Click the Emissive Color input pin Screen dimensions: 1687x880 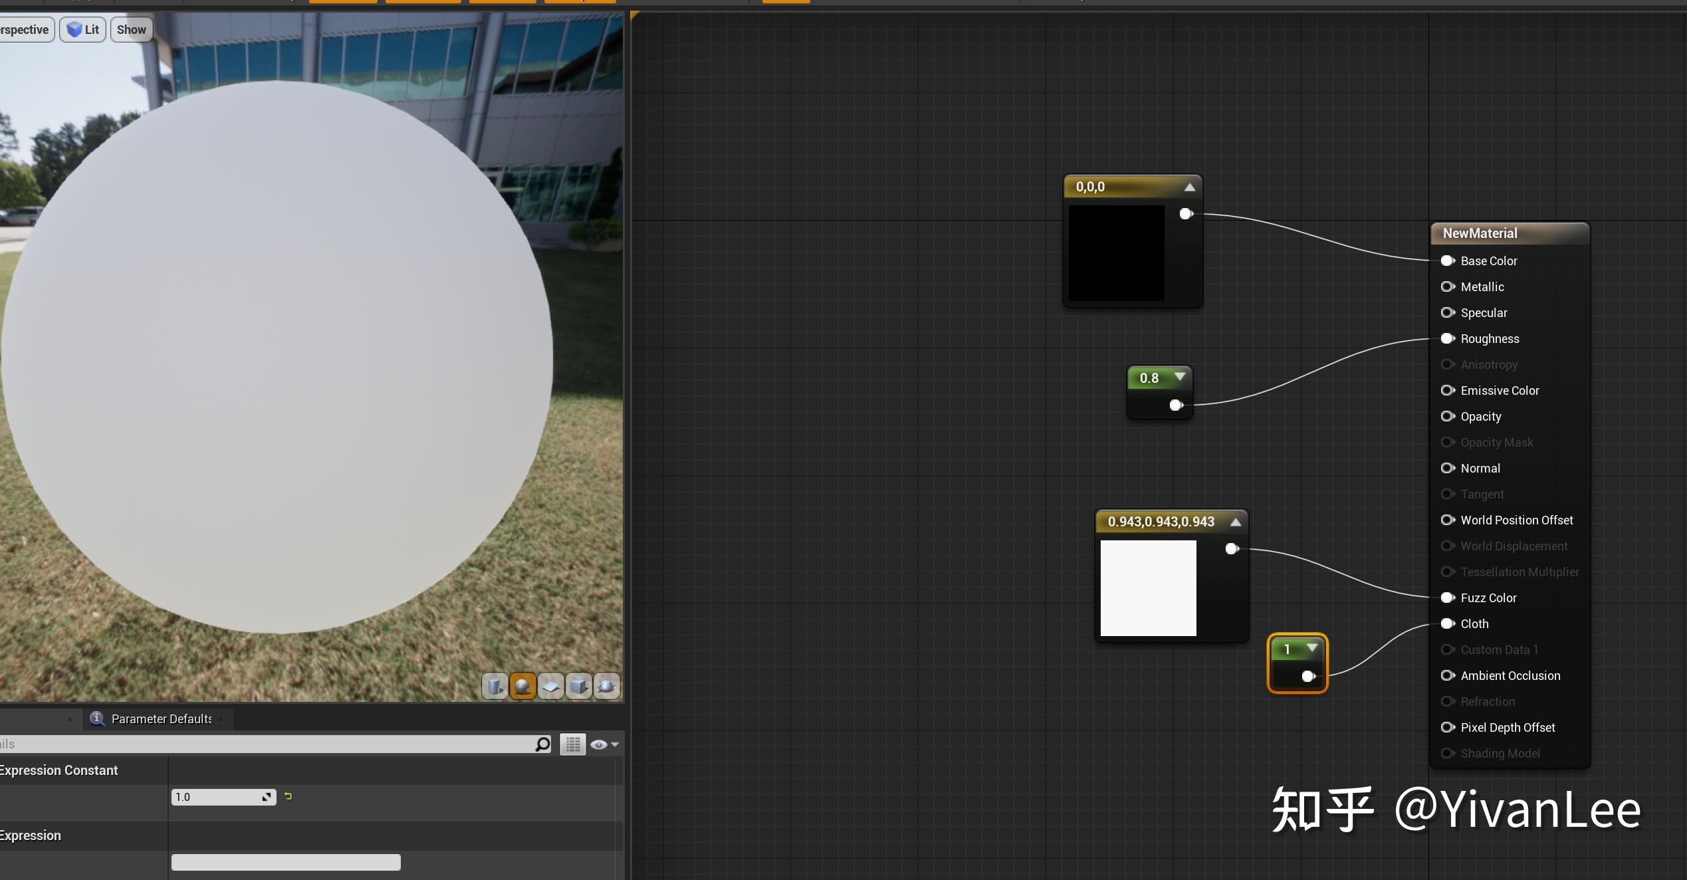(1447, 390)
